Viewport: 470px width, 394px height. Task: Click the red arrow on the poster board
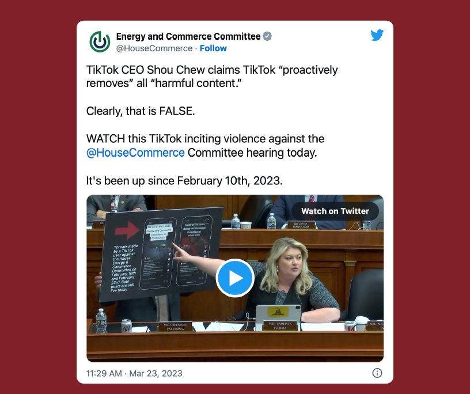[x=127, y=230]
